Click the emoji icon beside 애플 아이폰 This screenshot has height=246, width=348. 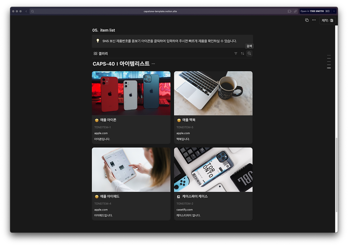(97, 120)
